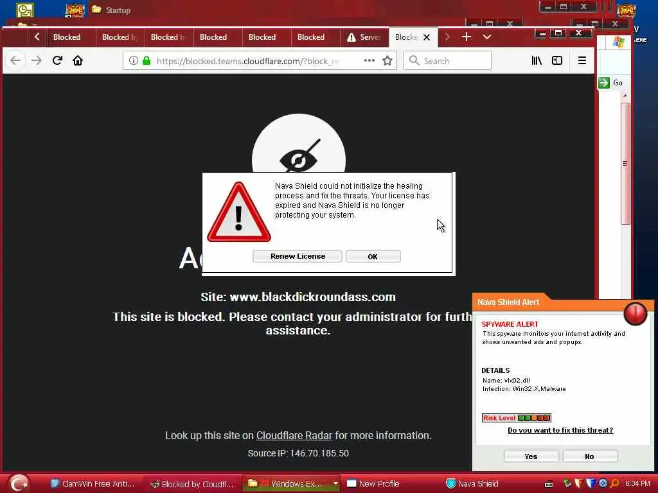Dismiss the Nava Shield dialog with OK
The width and height of the screenshot is (658, 493).
click(x=373, y=257)
